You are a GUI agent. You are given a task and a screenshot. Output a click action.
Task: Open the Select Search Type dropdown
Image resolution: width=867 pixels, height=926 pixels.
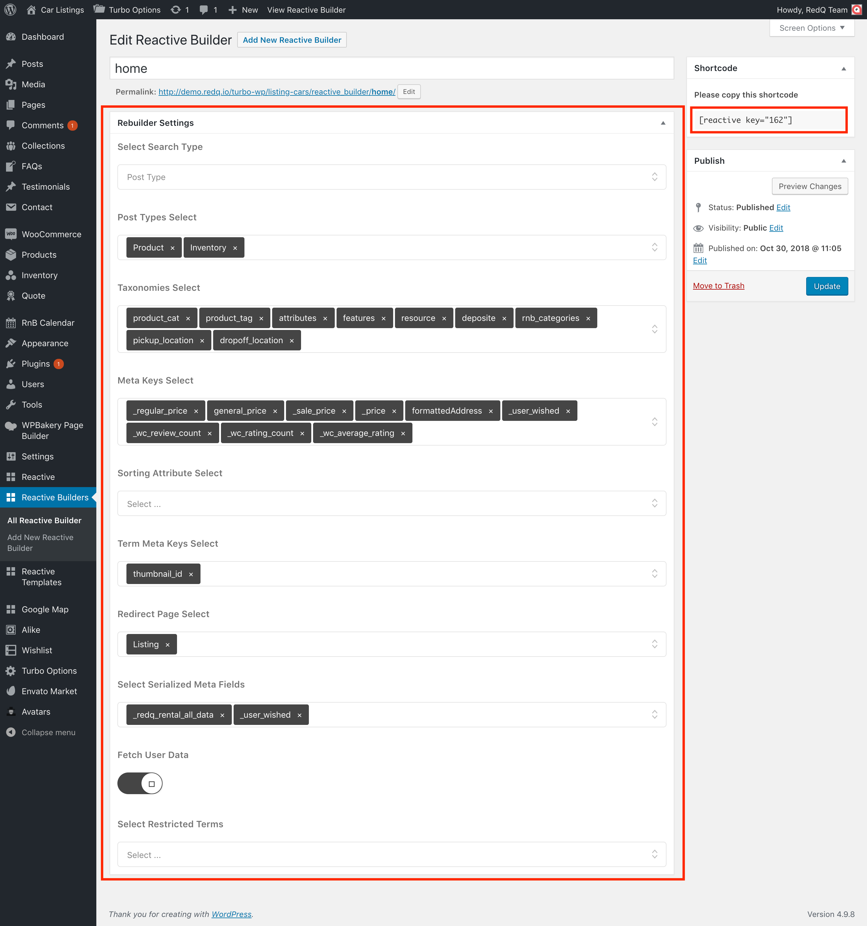click(x=391, y=177)
